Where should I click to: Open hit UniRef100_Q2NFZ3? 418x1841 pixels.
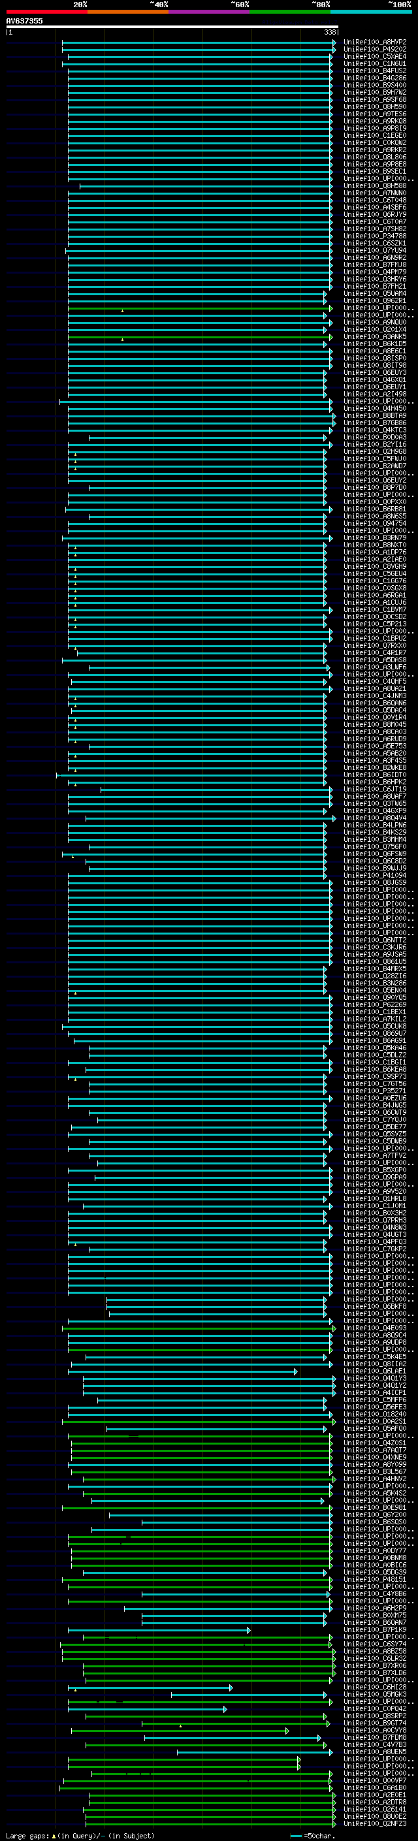(374, 1824)
